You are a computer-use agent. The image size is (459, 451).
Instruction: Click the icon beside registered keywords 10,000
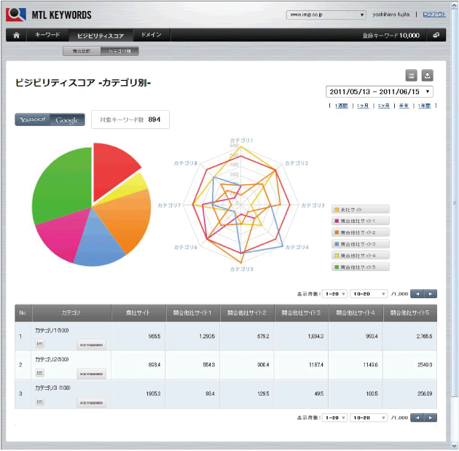pyautogui.click(x=435, y=35)
